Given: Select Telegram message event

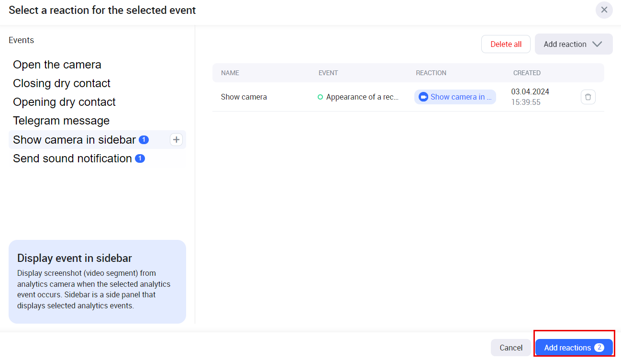Looking at the screenshot, I should (x=61, y=121).
